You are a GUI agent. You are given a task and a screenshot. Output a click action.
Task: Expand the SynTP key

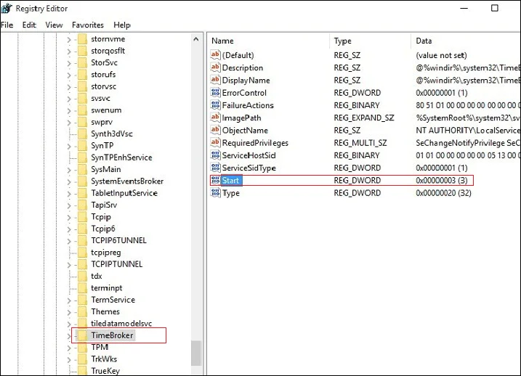[69, 146]
